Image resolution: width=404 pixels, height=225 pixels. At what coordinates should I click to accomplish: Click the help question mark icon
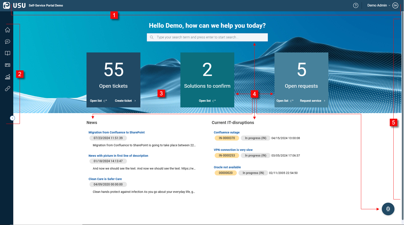356,5
